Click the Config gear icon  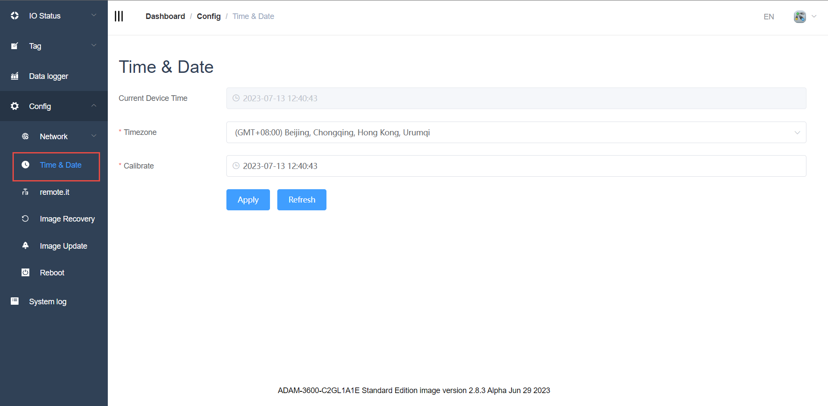tap(15, 106)
